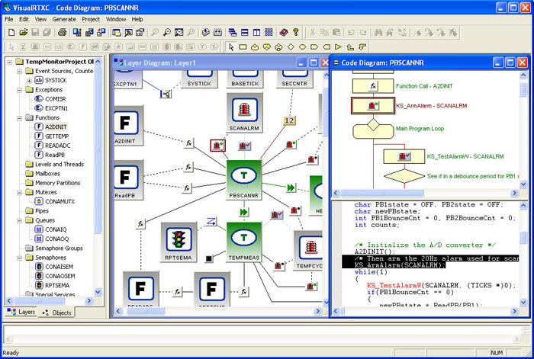
Task: Click the SECCNTR node in Layer Diagram
Action: pyautogui.click(x=294, y=79)
